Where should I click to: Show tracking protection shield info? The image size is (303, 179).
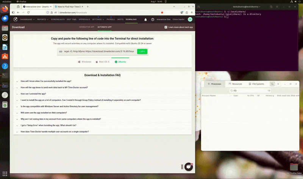tap(48, 12)
